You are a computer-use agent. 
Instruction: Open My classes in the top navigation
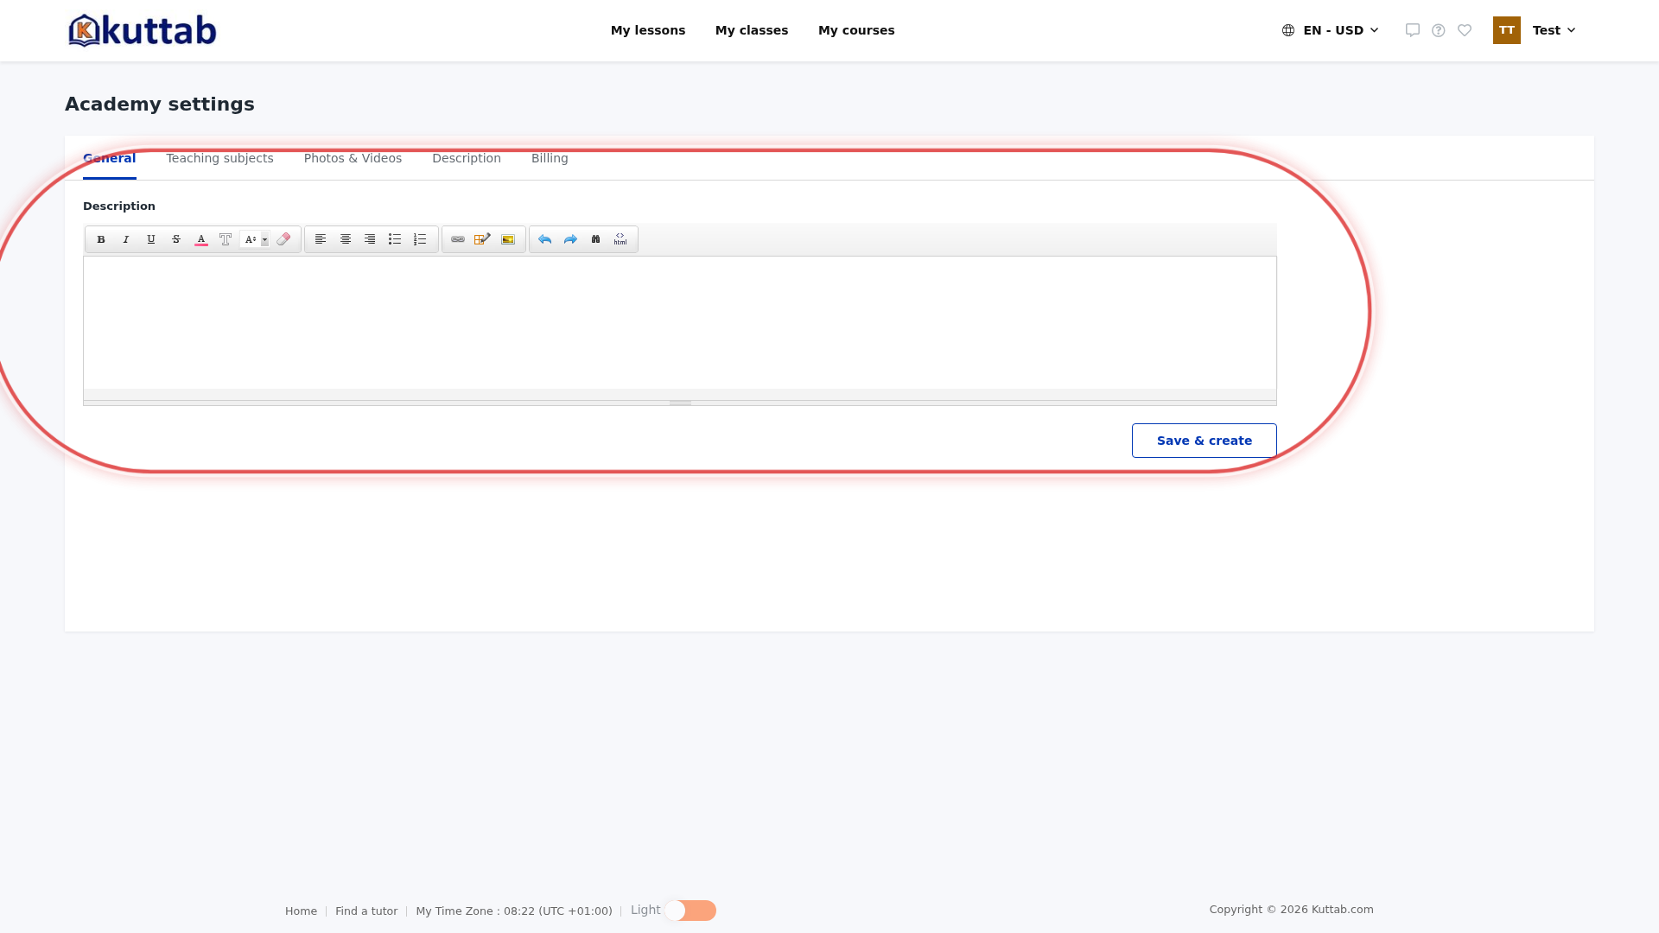tap(752, 30)
